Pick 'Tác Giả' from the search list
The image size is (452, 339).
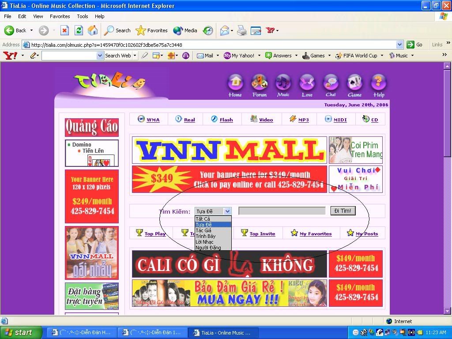coord(203,230)
